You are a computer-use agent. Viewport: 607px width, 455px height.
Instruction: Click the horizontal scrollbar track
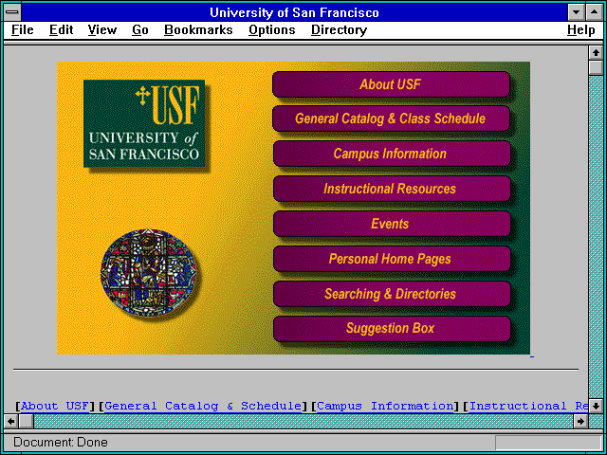pyautogui.click(x=303, y=421)
